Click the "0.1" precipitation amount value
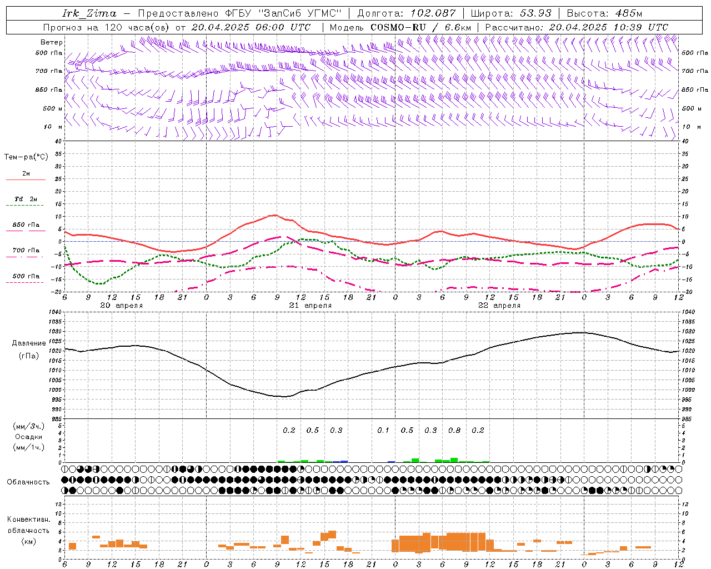 click(383, 430)
